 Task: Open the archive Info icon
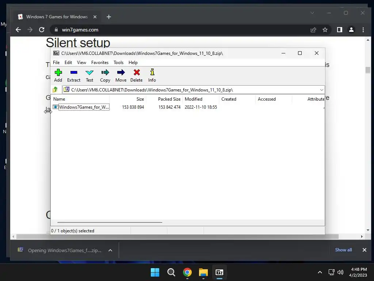[152, 72]
